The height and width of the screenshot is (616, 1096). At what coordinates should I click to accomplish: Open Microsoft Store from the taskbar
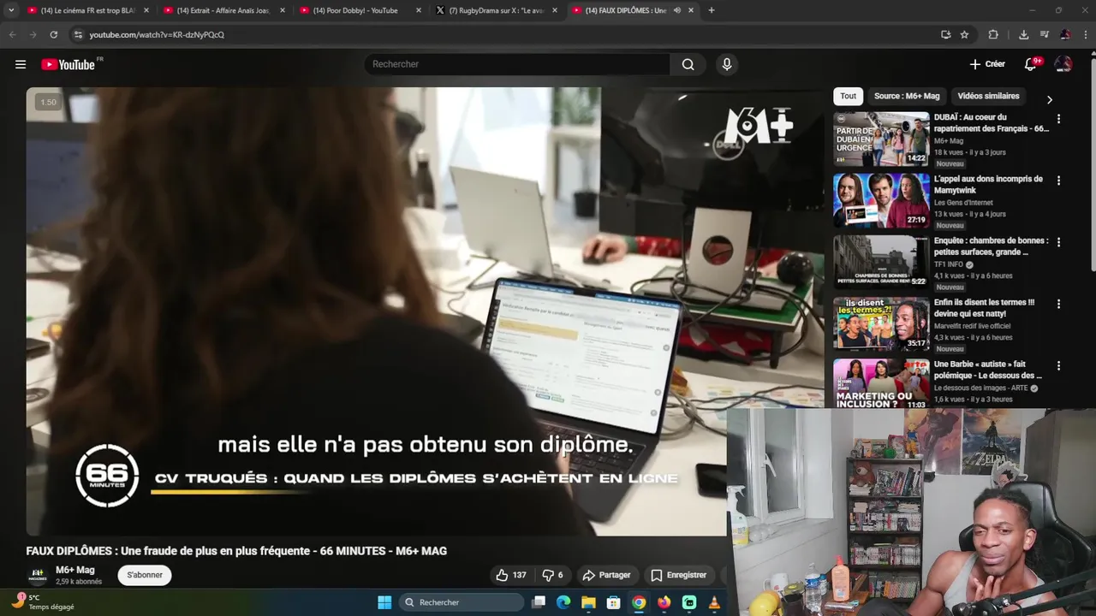click(x=613, y=602)
